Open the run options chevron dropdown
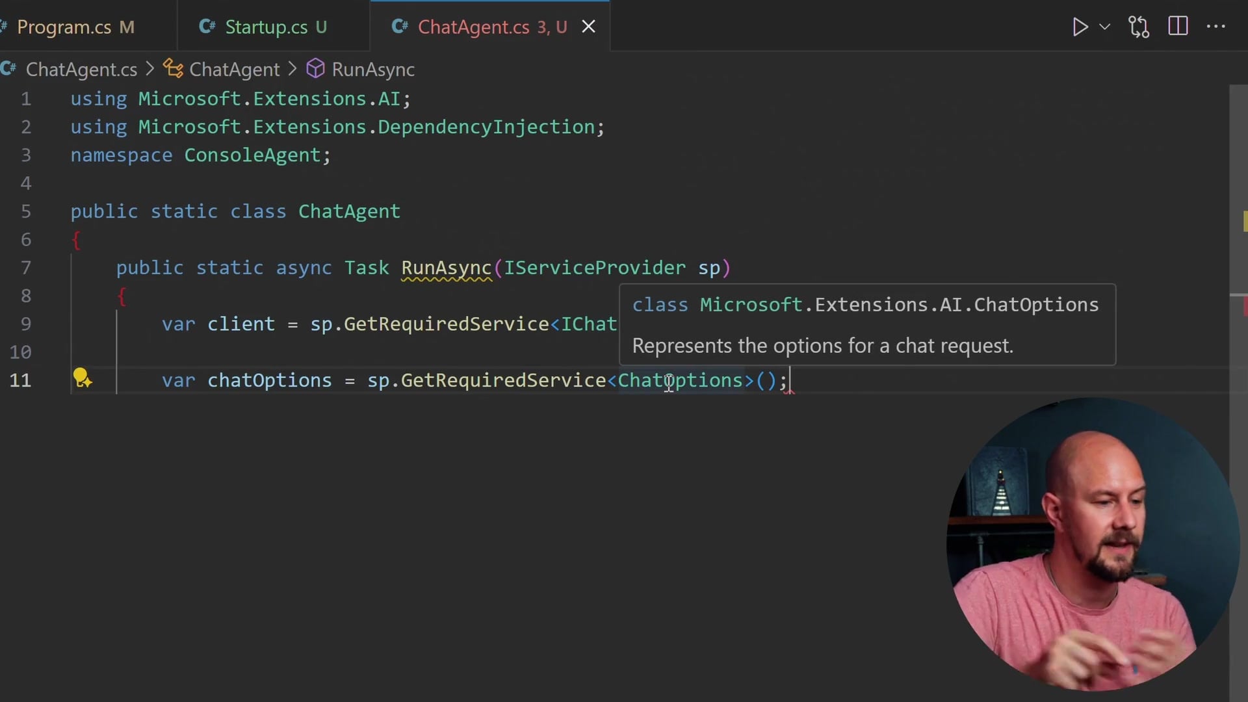The width and height of the screenshot is (1248, 702). (1105, 27)
